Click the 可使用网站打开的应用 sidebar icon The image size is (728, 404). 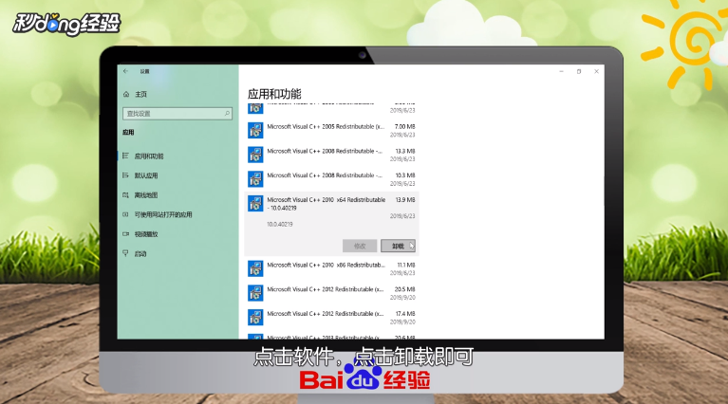coord(125,214)
